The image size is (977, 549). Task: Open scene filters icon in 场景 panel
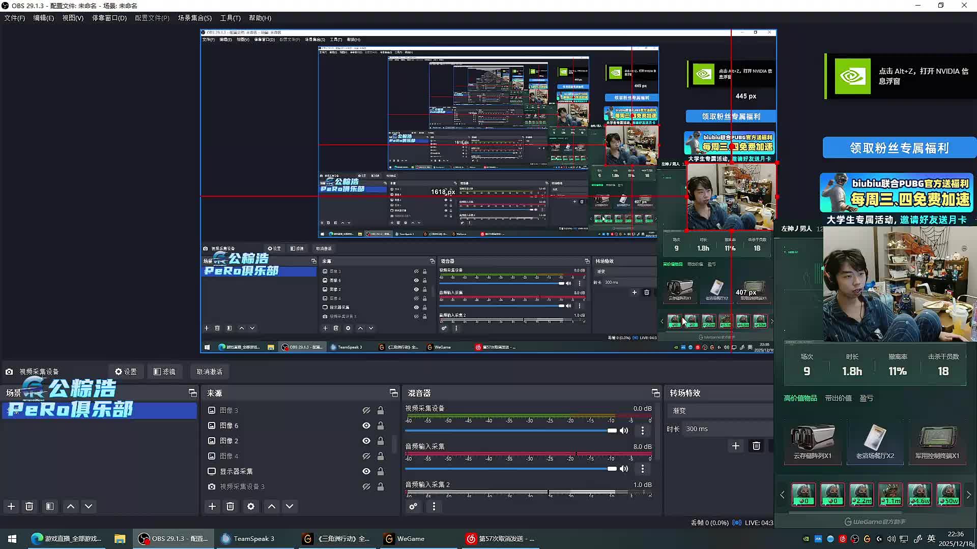[50, 506]
